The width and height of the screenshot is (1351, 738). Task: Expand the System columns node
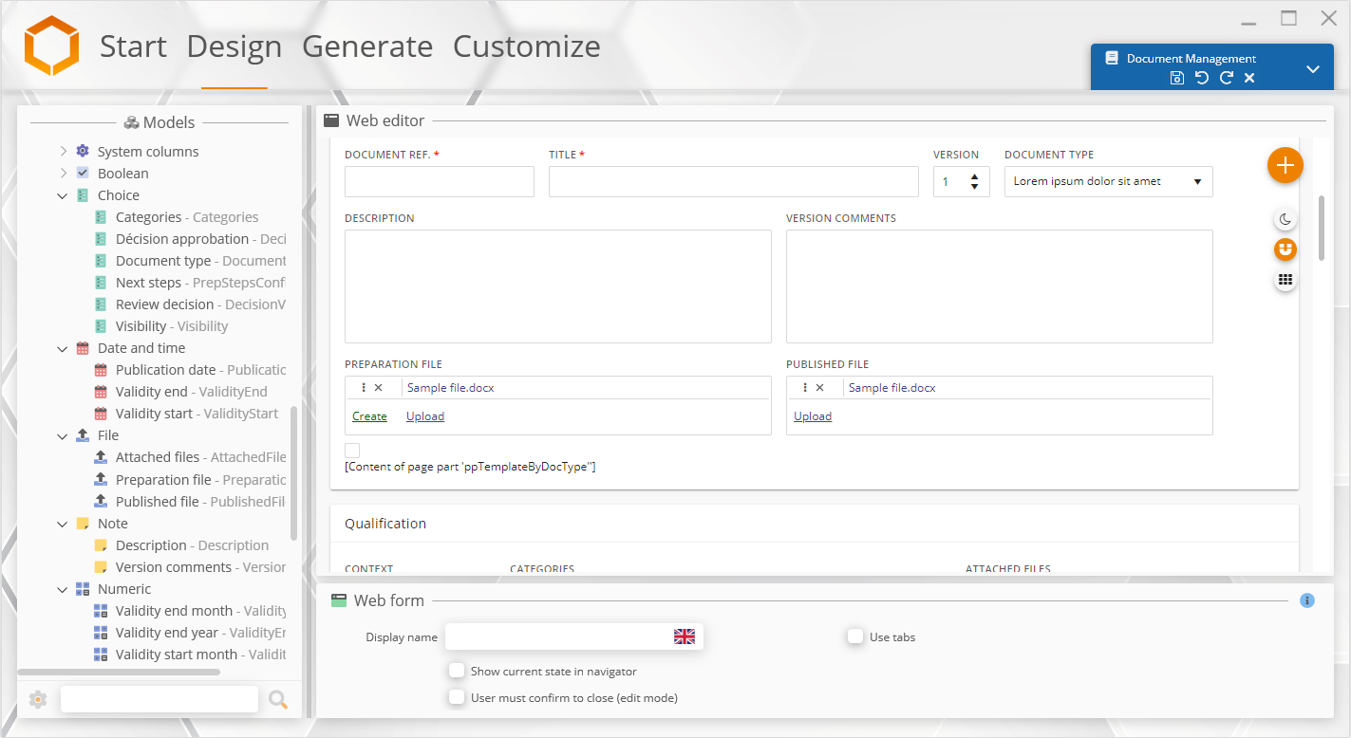63,152
